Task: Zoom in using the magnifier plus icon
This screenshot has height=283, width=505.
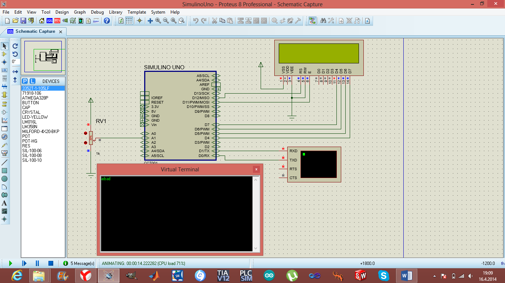Action: coord(158,21)
